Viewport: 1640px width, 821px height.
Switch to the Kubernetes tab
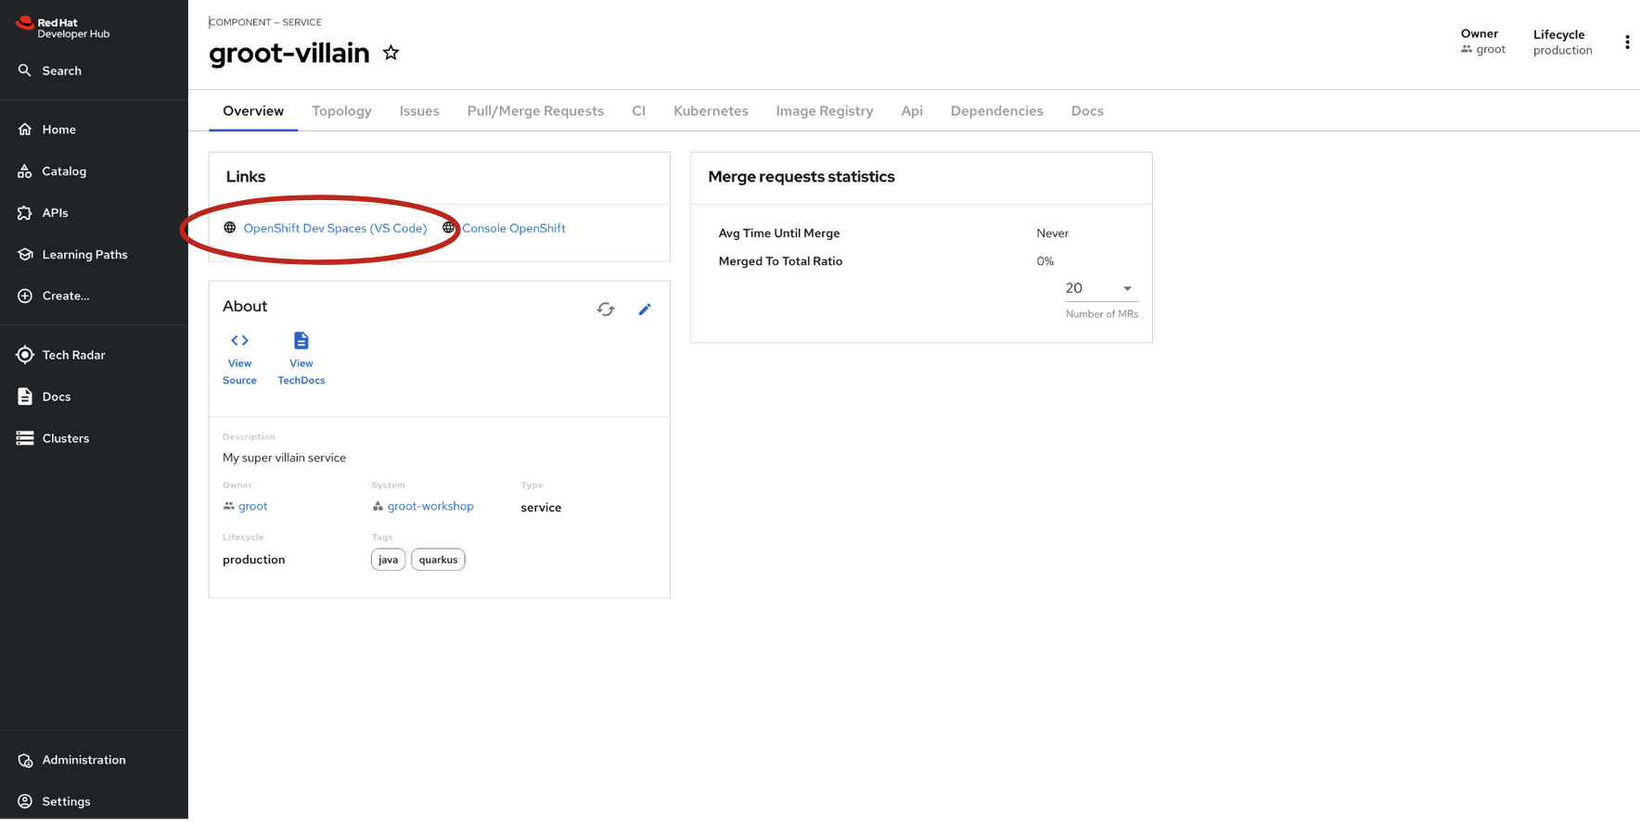click(x=711, y=111)
